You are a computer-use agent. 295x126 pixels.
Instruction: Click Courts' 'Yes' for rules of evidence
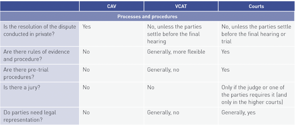click(x=226, y=52)
